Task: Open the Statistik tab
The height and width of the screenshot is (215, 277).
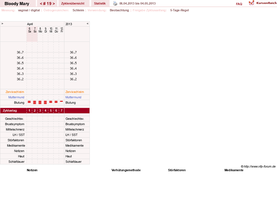Action: [100, 3]
